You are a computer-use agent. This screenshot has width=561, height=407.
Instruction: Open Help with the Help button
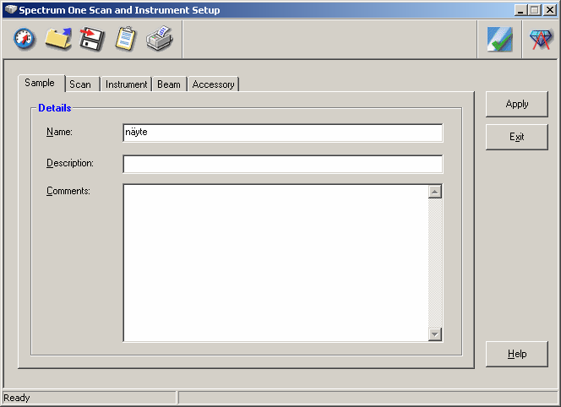coord(516,354)
